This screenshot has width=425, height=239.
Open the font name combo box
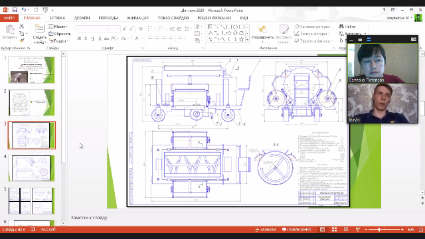[92, 29]
